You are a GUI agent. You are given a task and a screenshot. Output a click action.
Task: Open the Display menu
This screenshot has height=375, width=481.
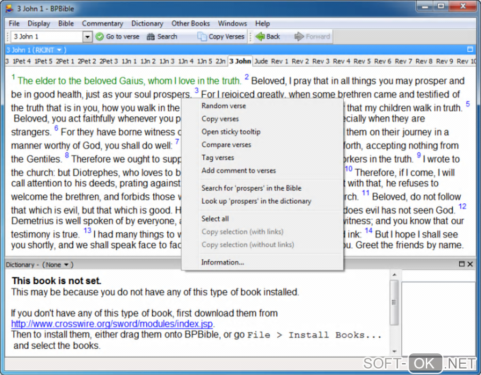click(39, 24)
